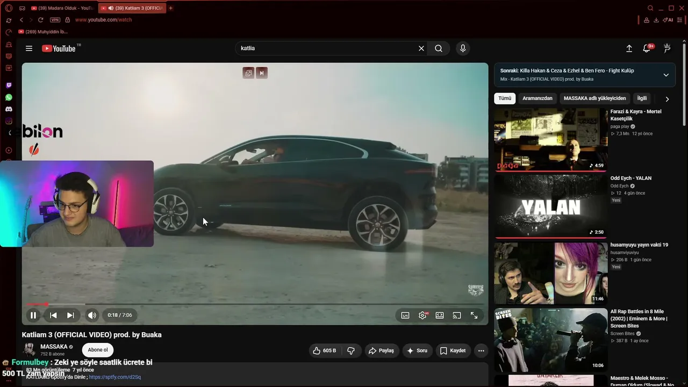Dislike the video
Screen dimensions: 688x387
click(x=351, y=350)
